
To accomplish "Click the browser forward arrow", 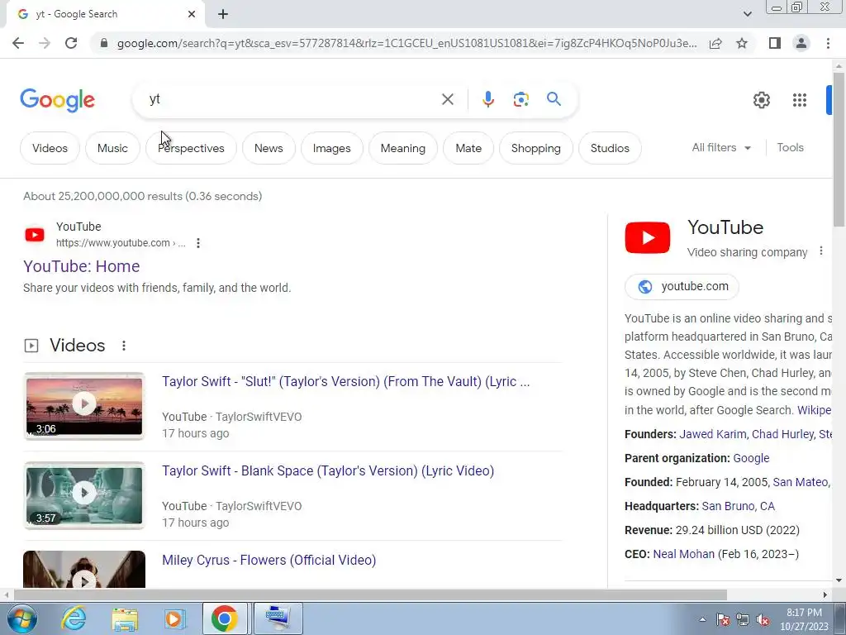I will (45, 43).
